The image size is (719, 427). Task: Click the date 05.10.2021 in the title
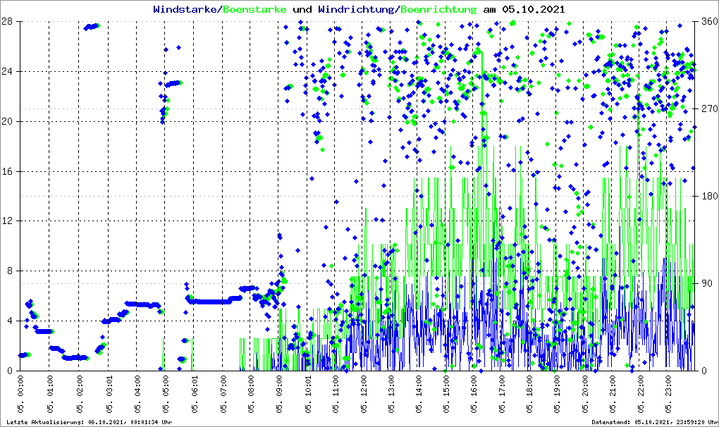pyautogui.click(x=532, y=10)
